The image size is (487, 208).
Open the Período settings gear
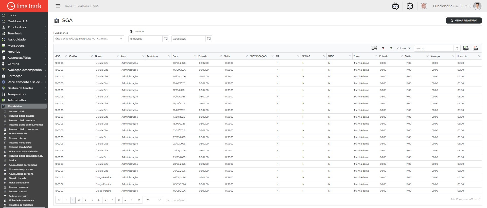click(131, 32)
